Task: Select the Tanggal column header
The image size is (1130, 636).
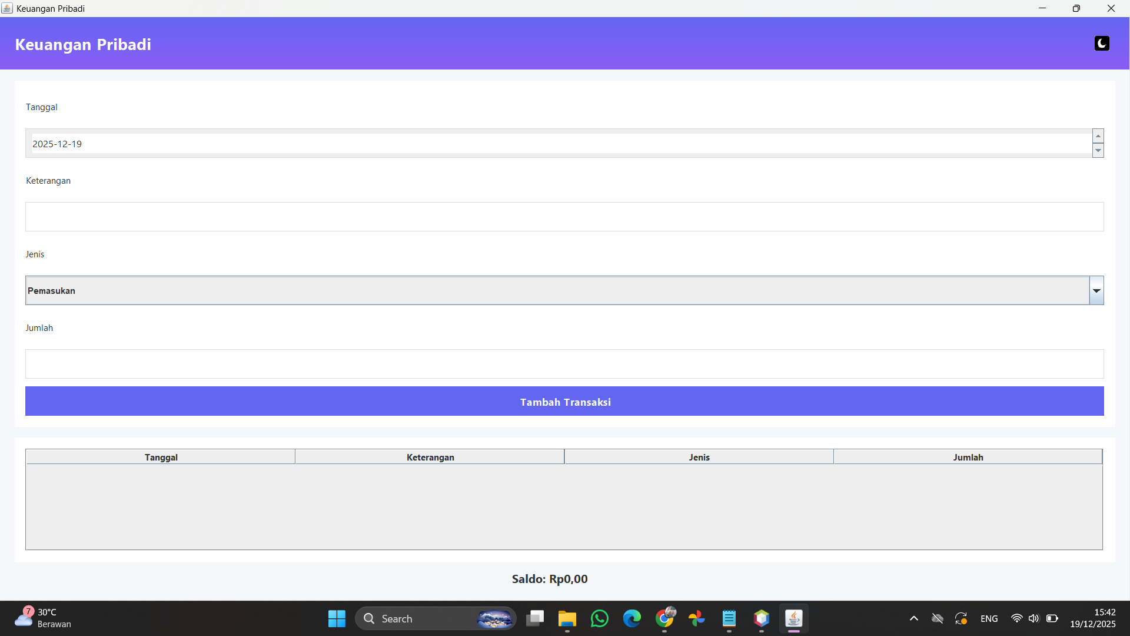Action: (x=161, y=457)
